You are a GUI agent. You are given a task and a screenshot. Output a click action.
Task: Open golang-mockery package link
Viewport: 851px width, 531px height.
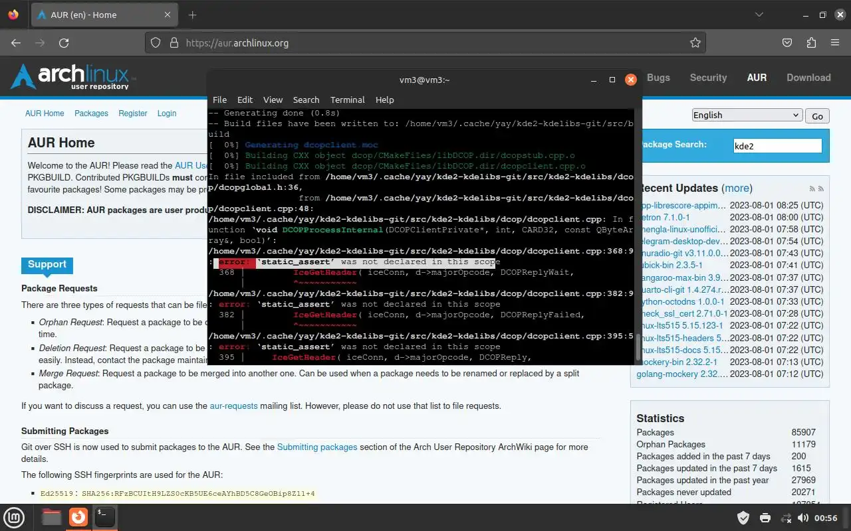coord(682,374)
